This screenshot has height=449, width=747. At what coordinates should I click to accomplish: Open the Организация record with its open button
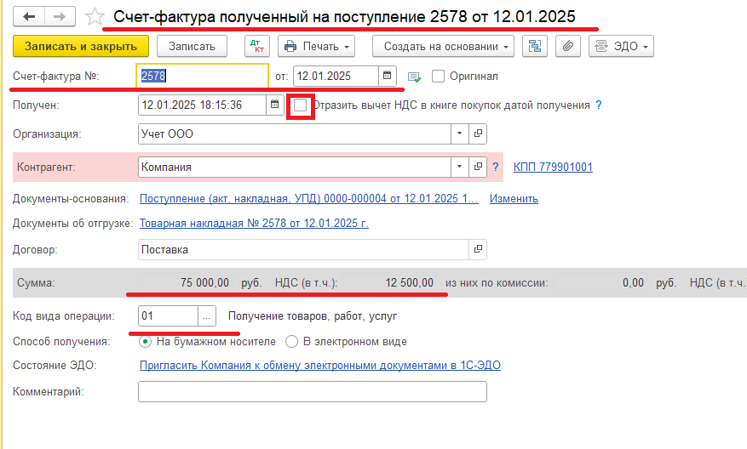[x=478, y=134]
